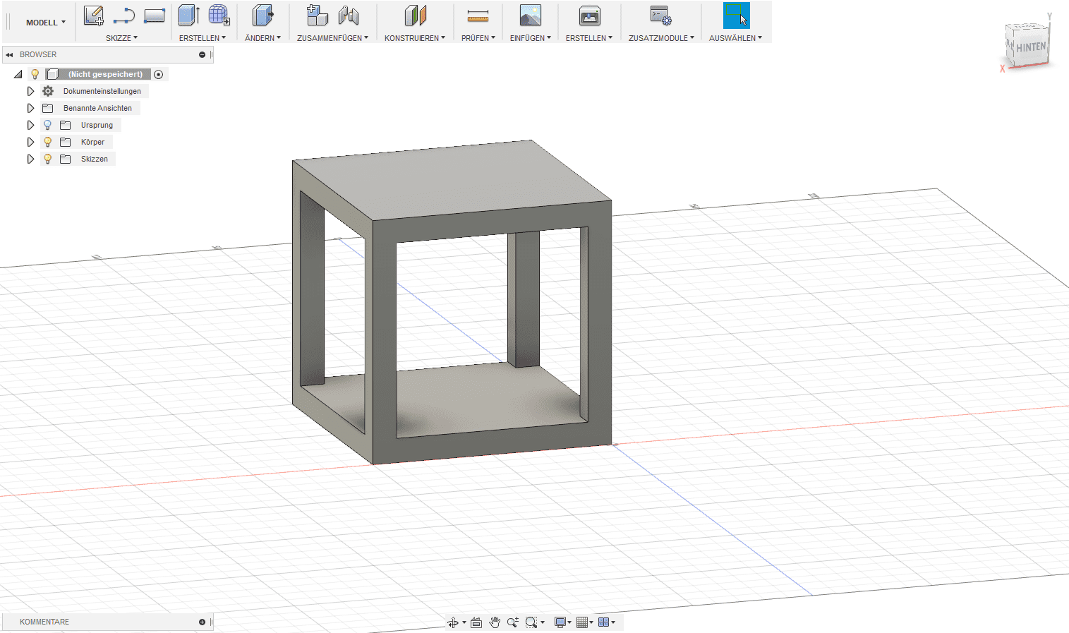Toggle visibility bulb of Skizzen folder

tap(47, 159)
